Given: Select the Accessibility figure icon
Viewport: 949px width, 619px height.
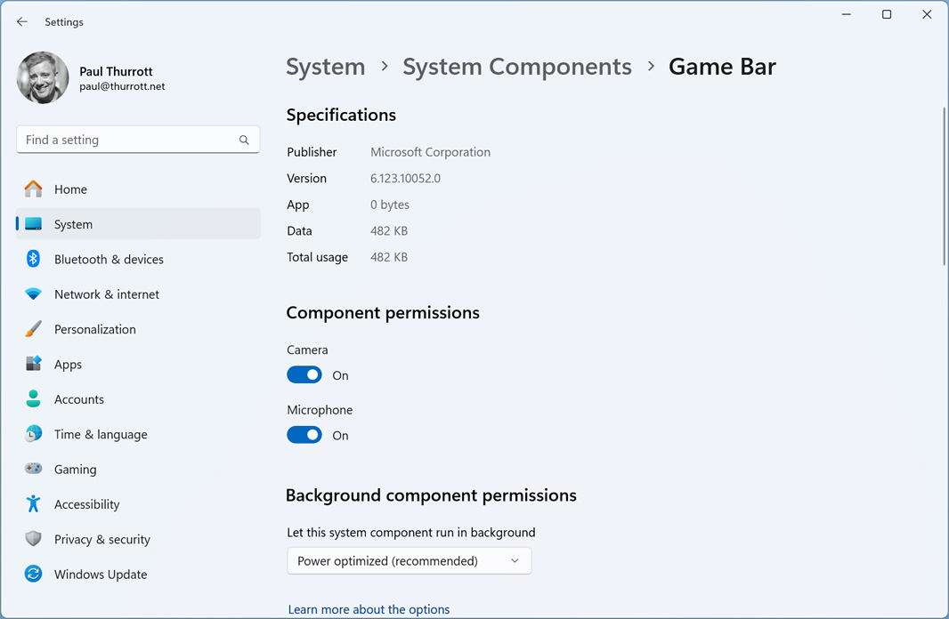Looking at the screenshot, I should pos(33,504).
